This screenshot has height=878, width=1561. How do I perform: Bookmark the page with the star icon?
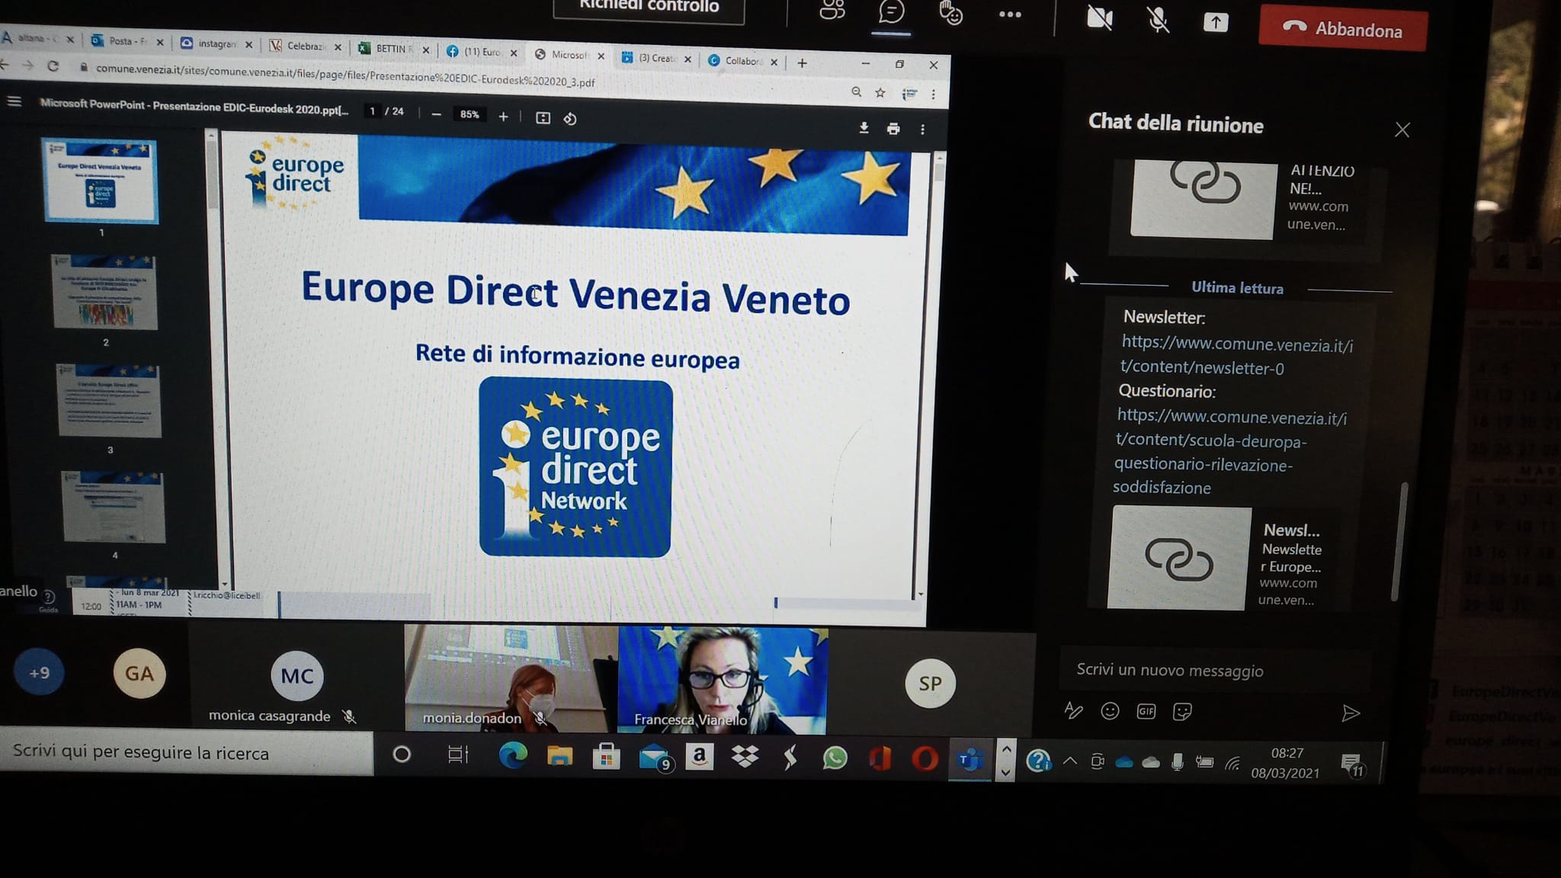(880, 92)
